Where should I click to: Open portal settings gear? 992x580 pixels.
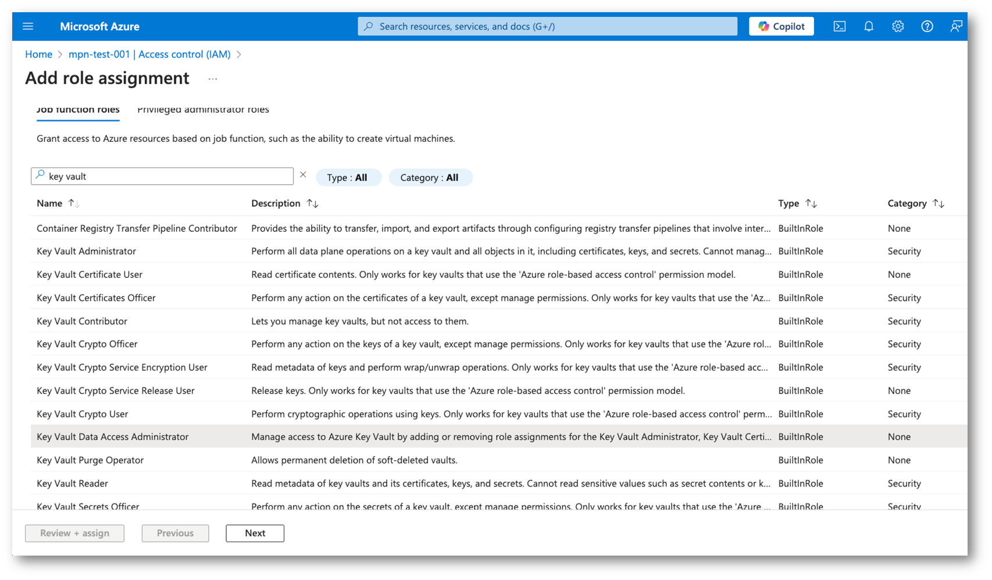click(x=898, y=26)
